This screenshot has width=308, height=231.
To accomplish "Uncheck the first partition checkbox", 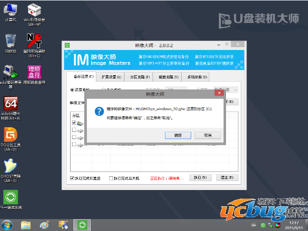I will tap(74, 123).
